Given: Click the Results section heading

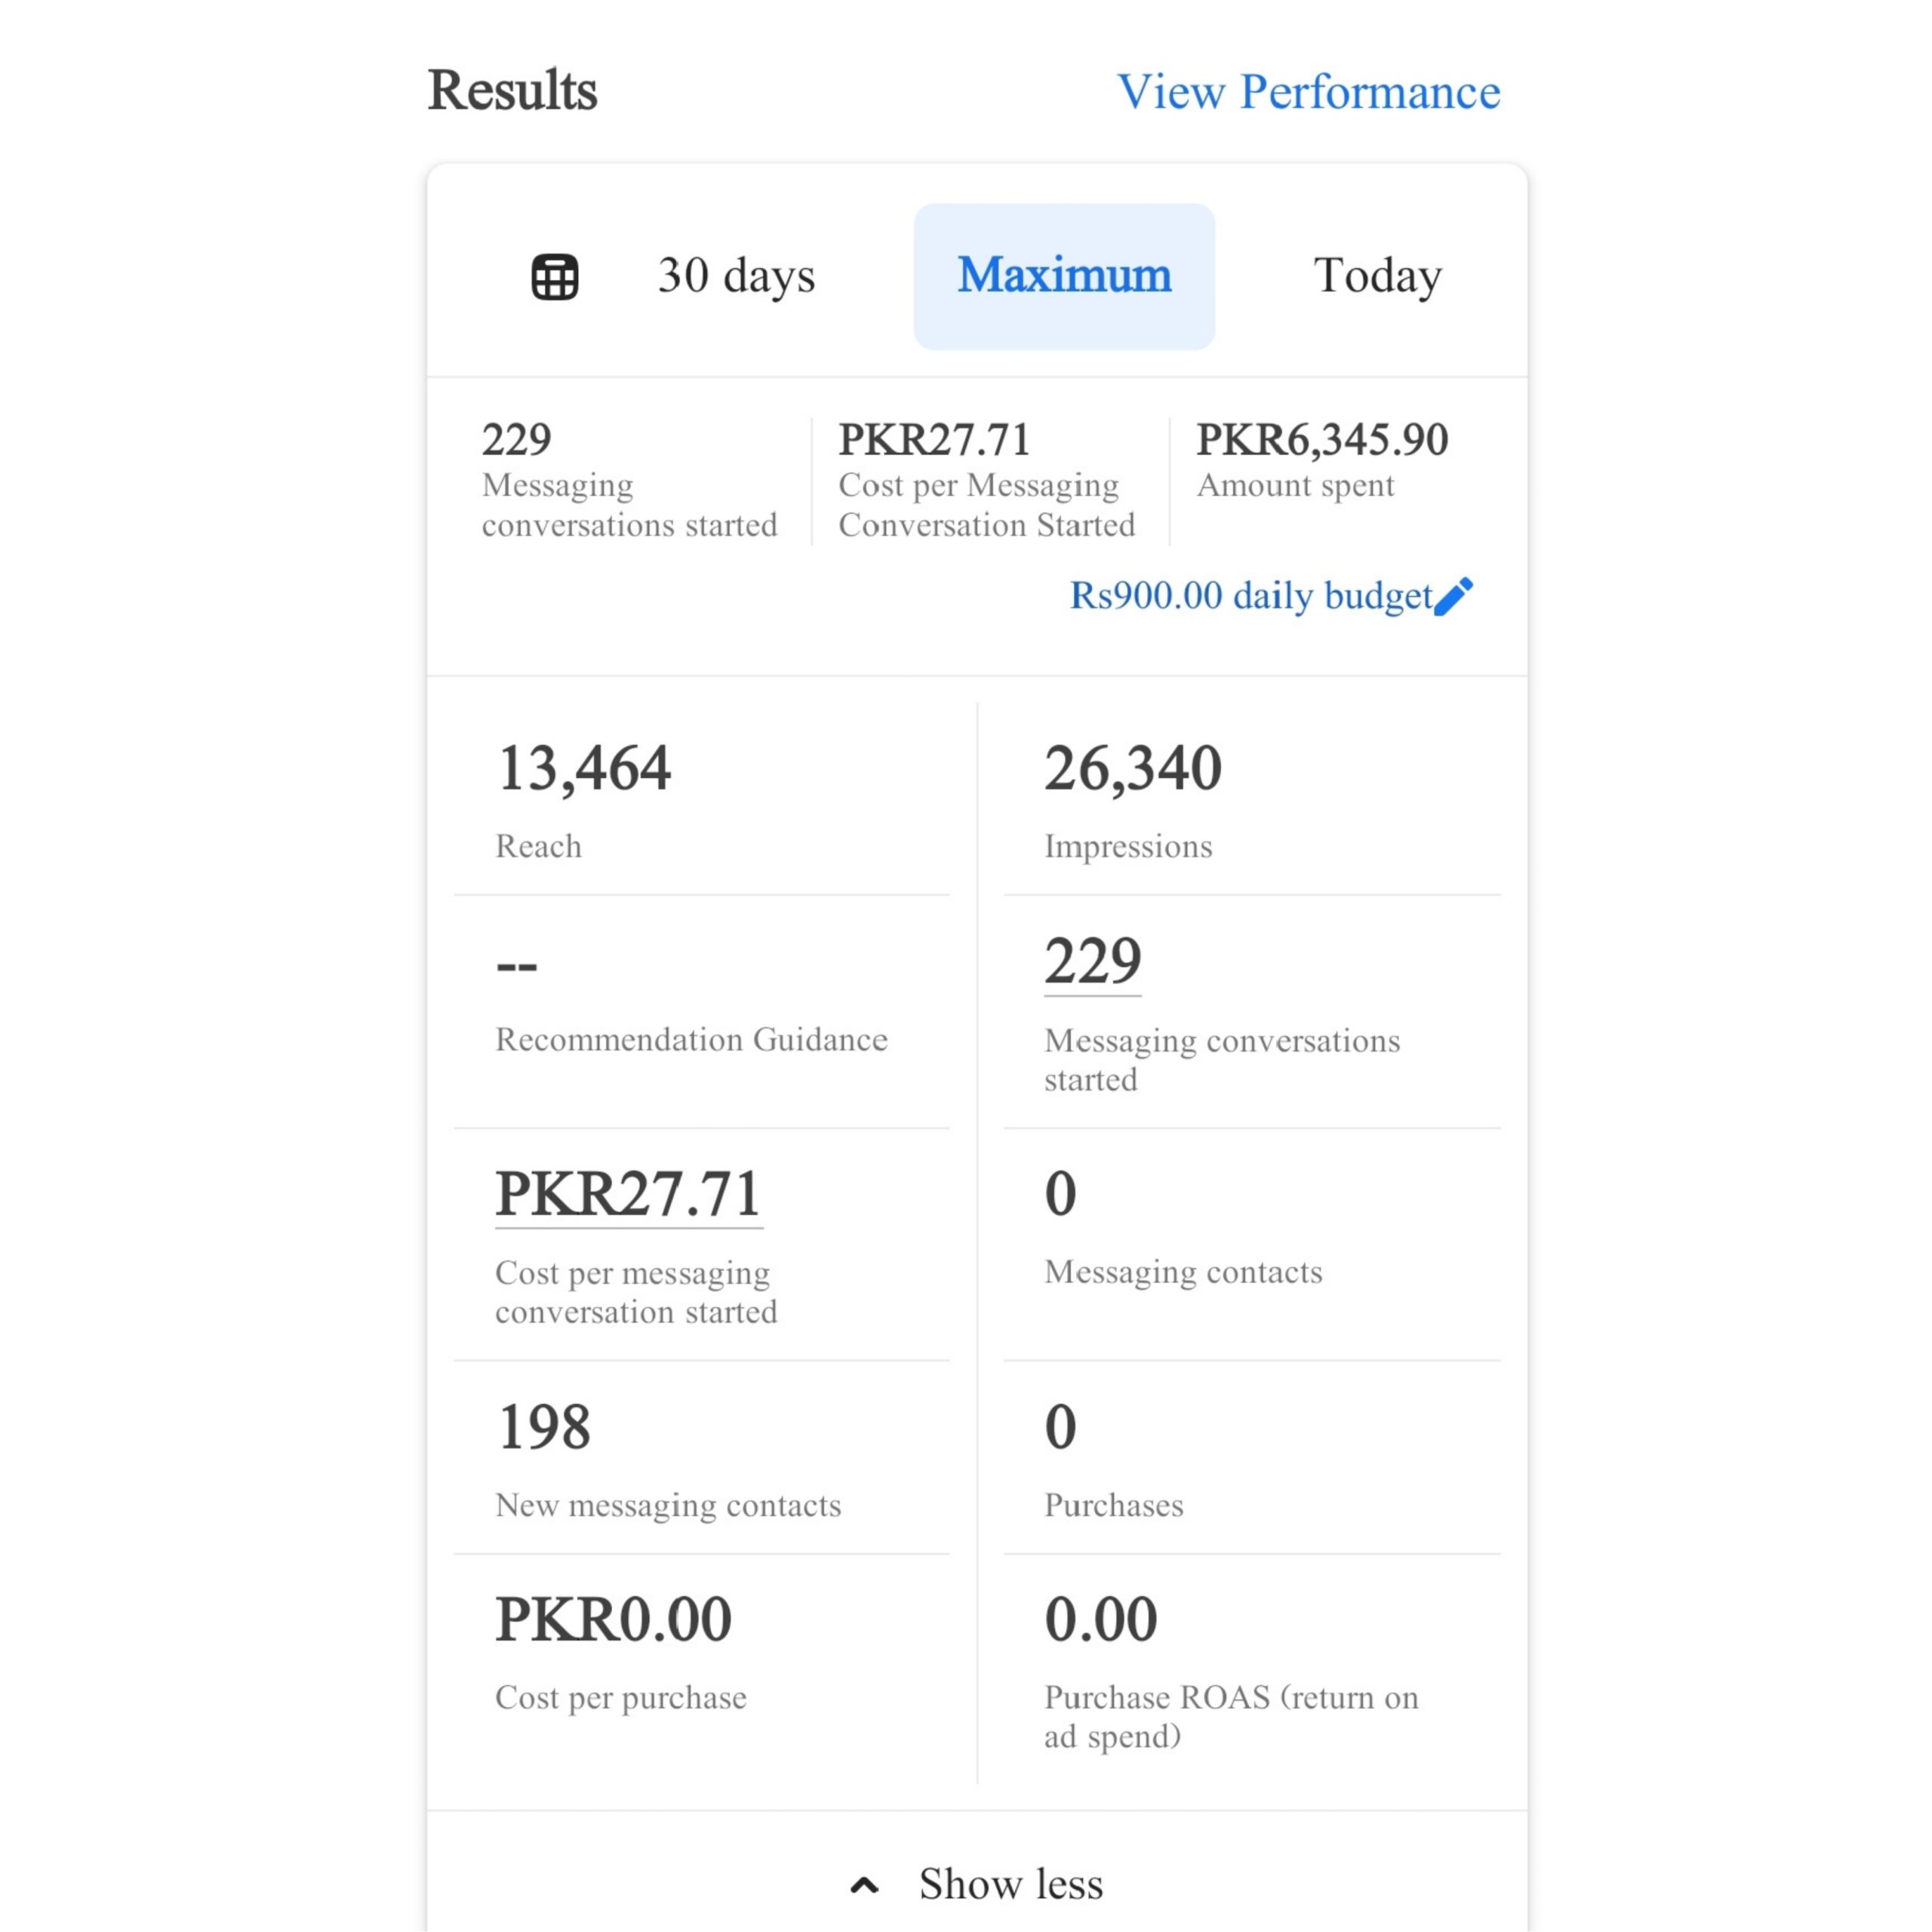Looking at the screenshot, I should (512, 91).
